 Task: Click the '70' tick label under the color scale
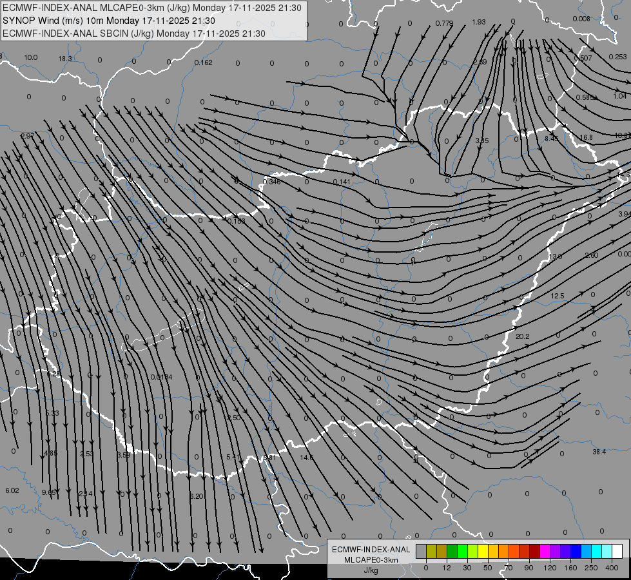[509, 568]
